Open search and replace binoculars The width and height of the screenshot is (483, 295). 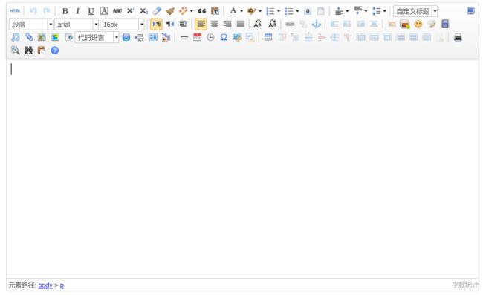(28, 51)
